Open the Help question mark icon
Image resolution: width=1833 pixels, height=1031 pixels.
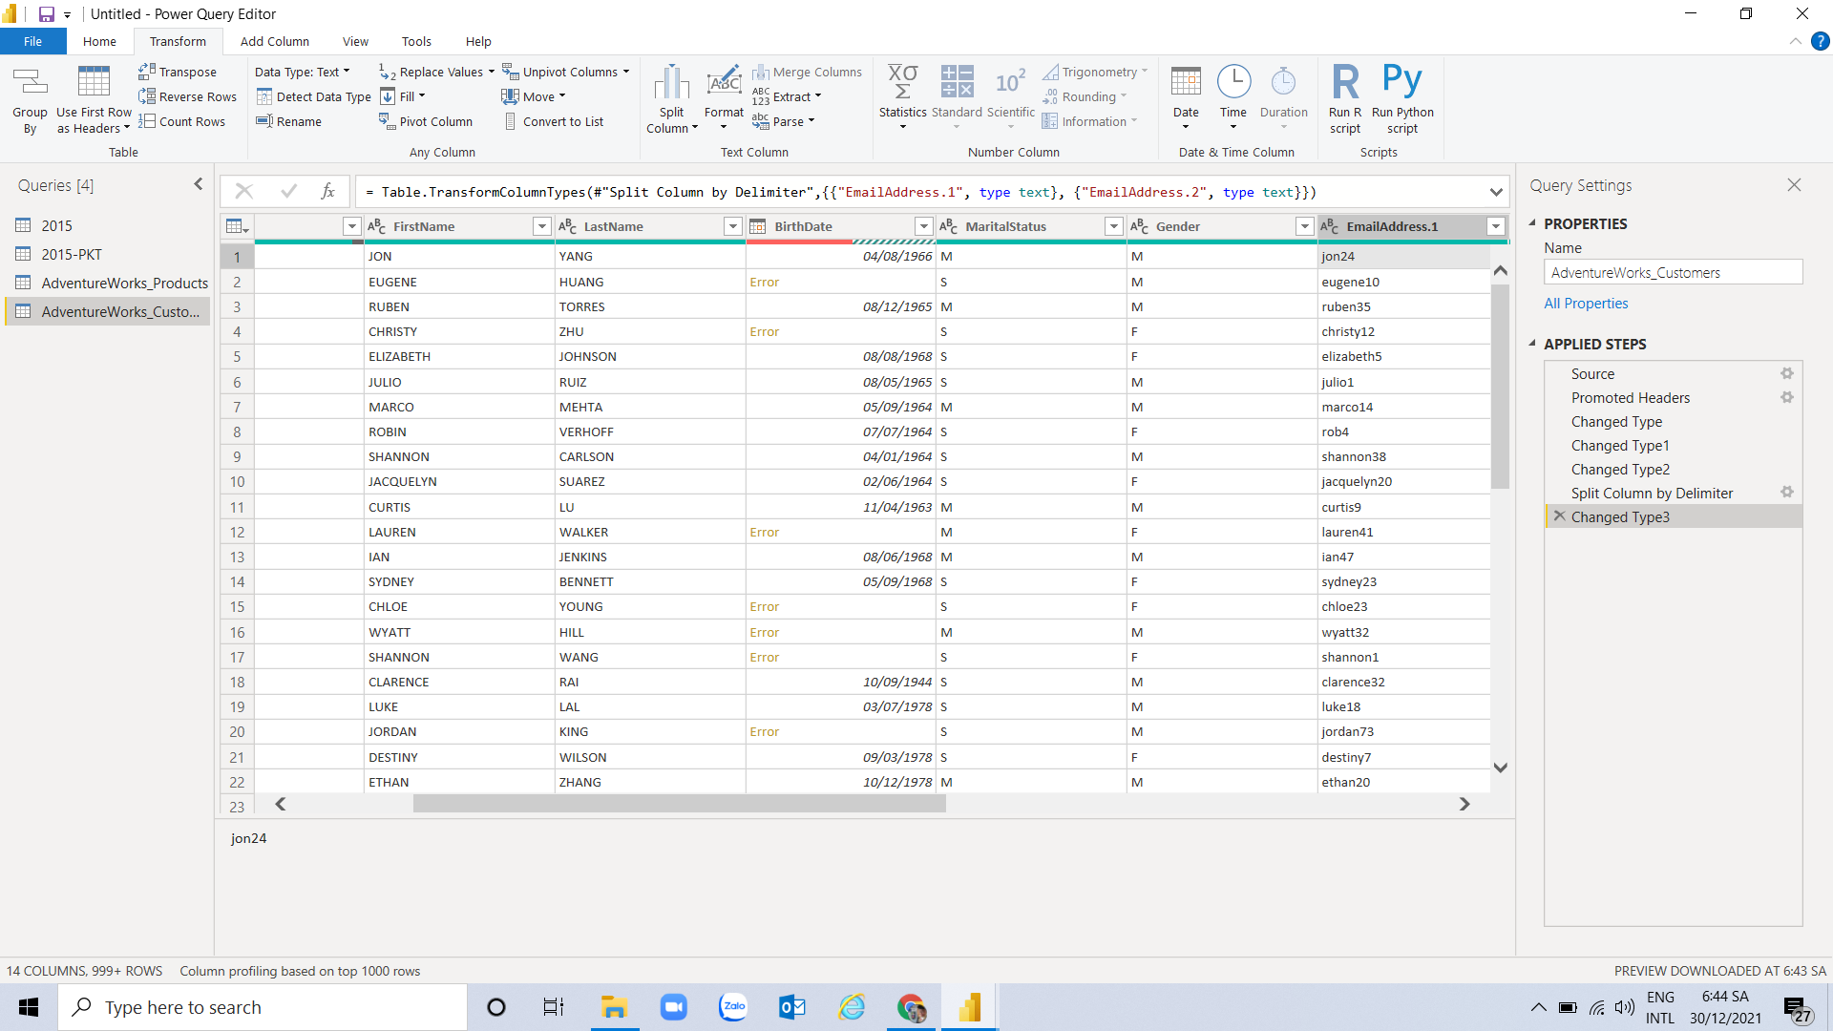coord(1820,41)
